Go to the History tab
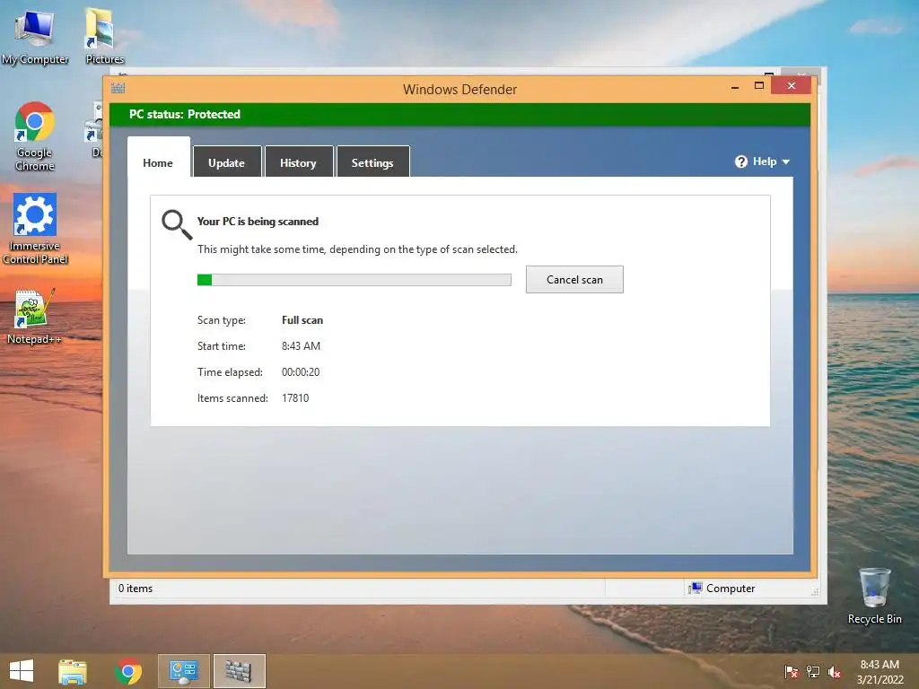 click(298, 163)
